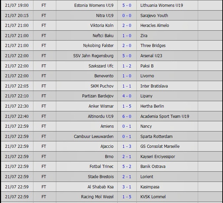Screen dimensions: 223x203
Task: Select the Benevento team link
Action: click(104, 76)
